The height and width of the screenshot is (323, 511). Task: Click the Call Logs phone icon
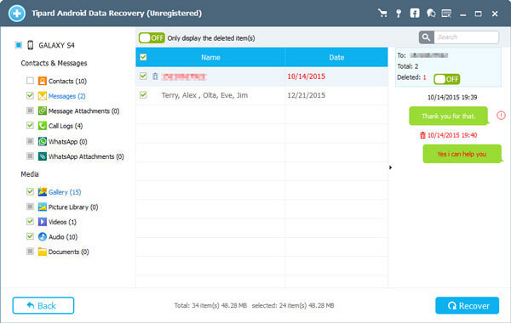click(43, 126)
